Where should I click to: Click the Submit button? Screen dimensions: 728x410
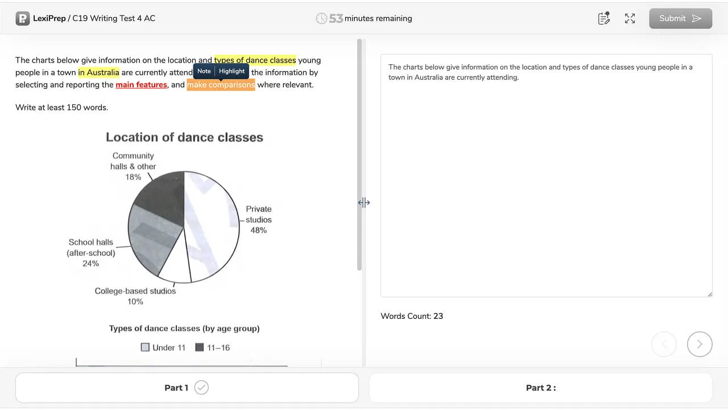pyautogui.click(x=680, y=18)
